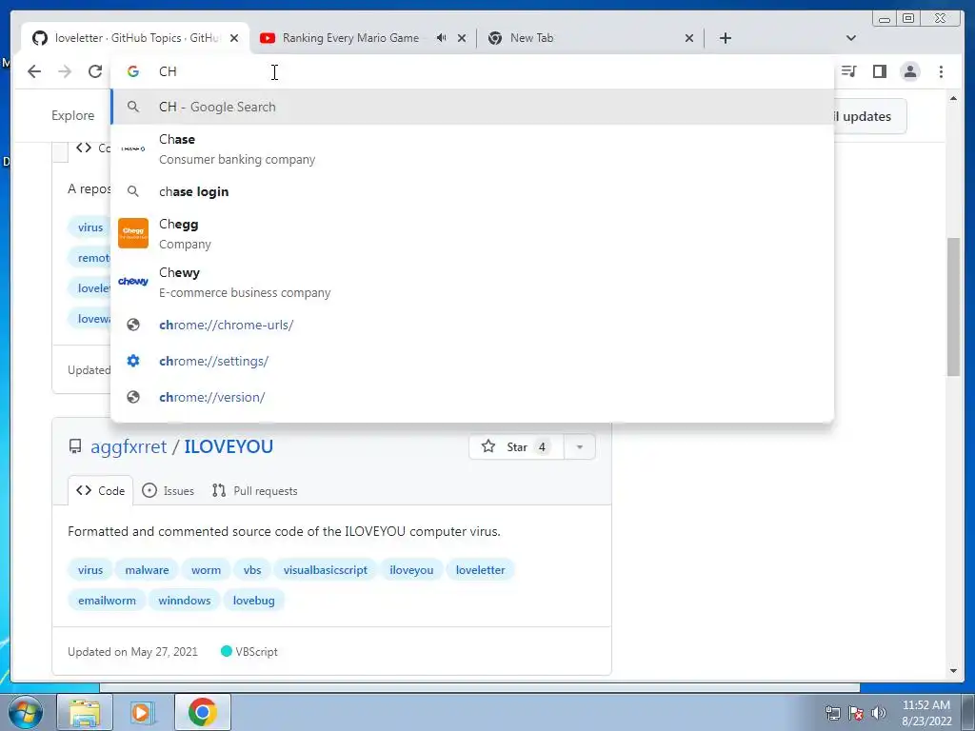Viewport: 975px width, 731px height.
Task: Click the repository icon beside aggfxrret
Action: pos(75,447)
